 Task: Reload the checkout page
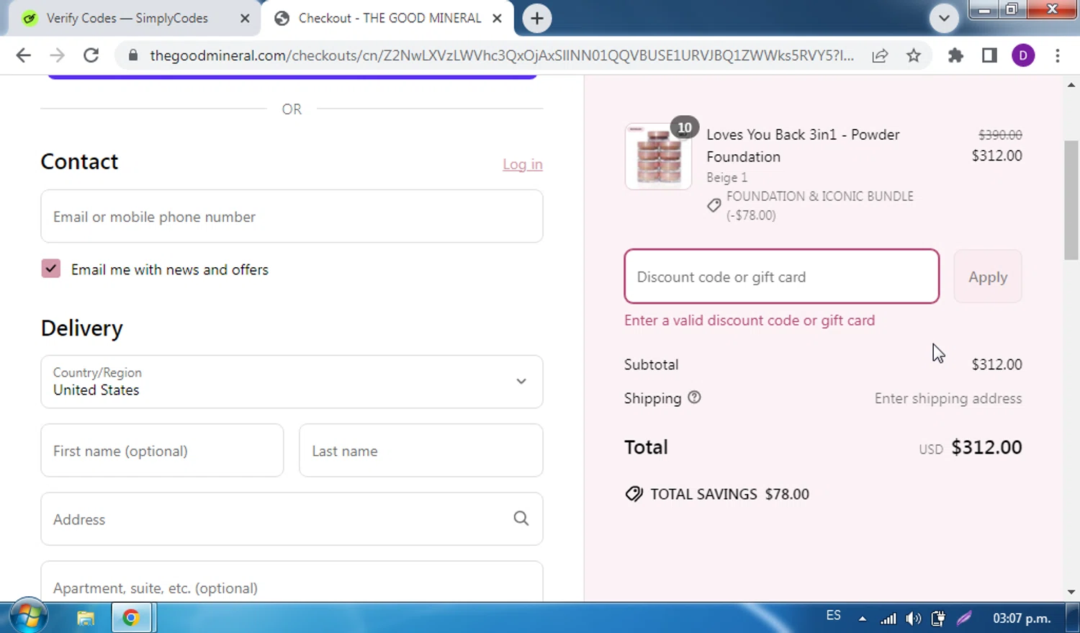pyautogui.click(x=91, y=55)
